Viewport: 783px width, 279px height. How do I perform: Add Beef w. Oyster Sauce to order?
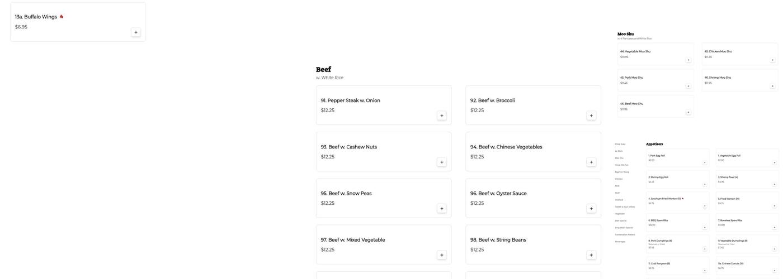[591, 209]
